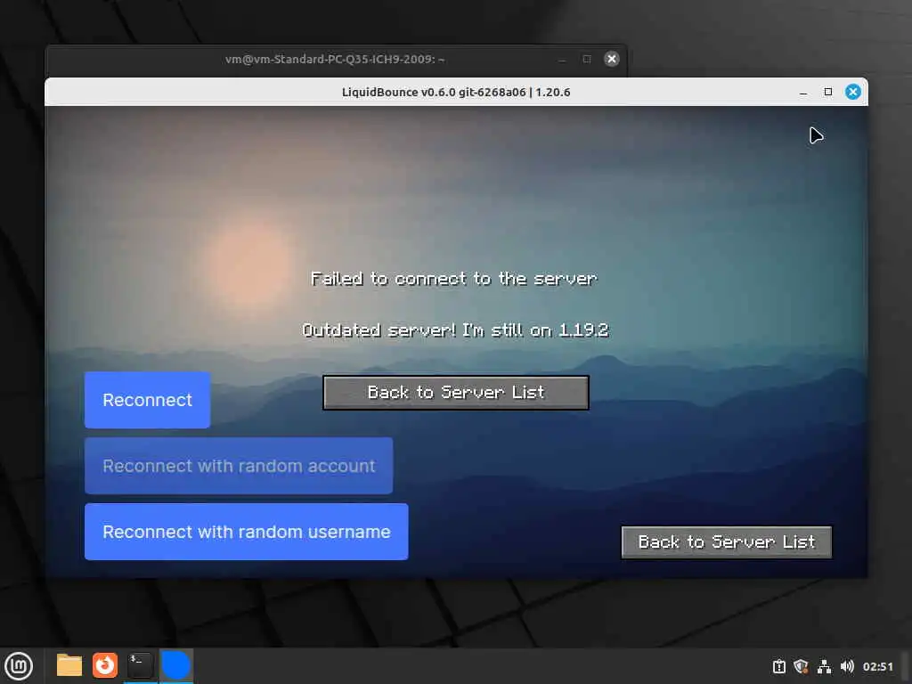The width and height of the screenshot is (912, 684).
Task: Click the center Back to Server List button
Action: click(x=455, y=393)
